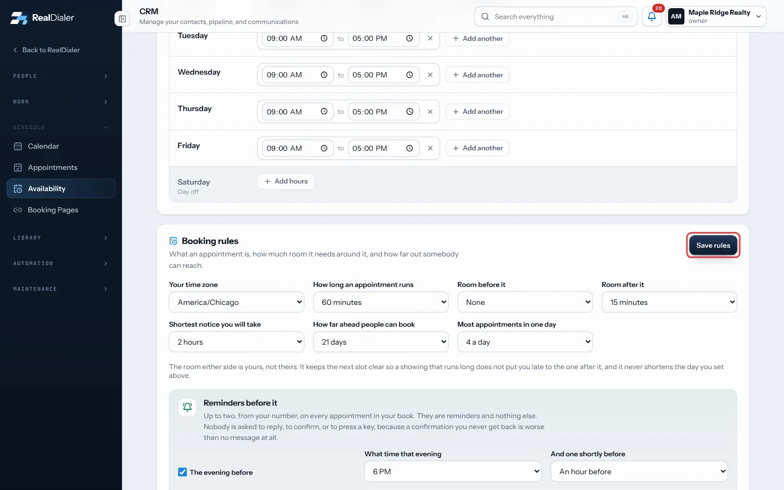Open Most appointments in one day dropdown
The height and width of the screenshot is (490, 784).
click(x=525, y=342)
